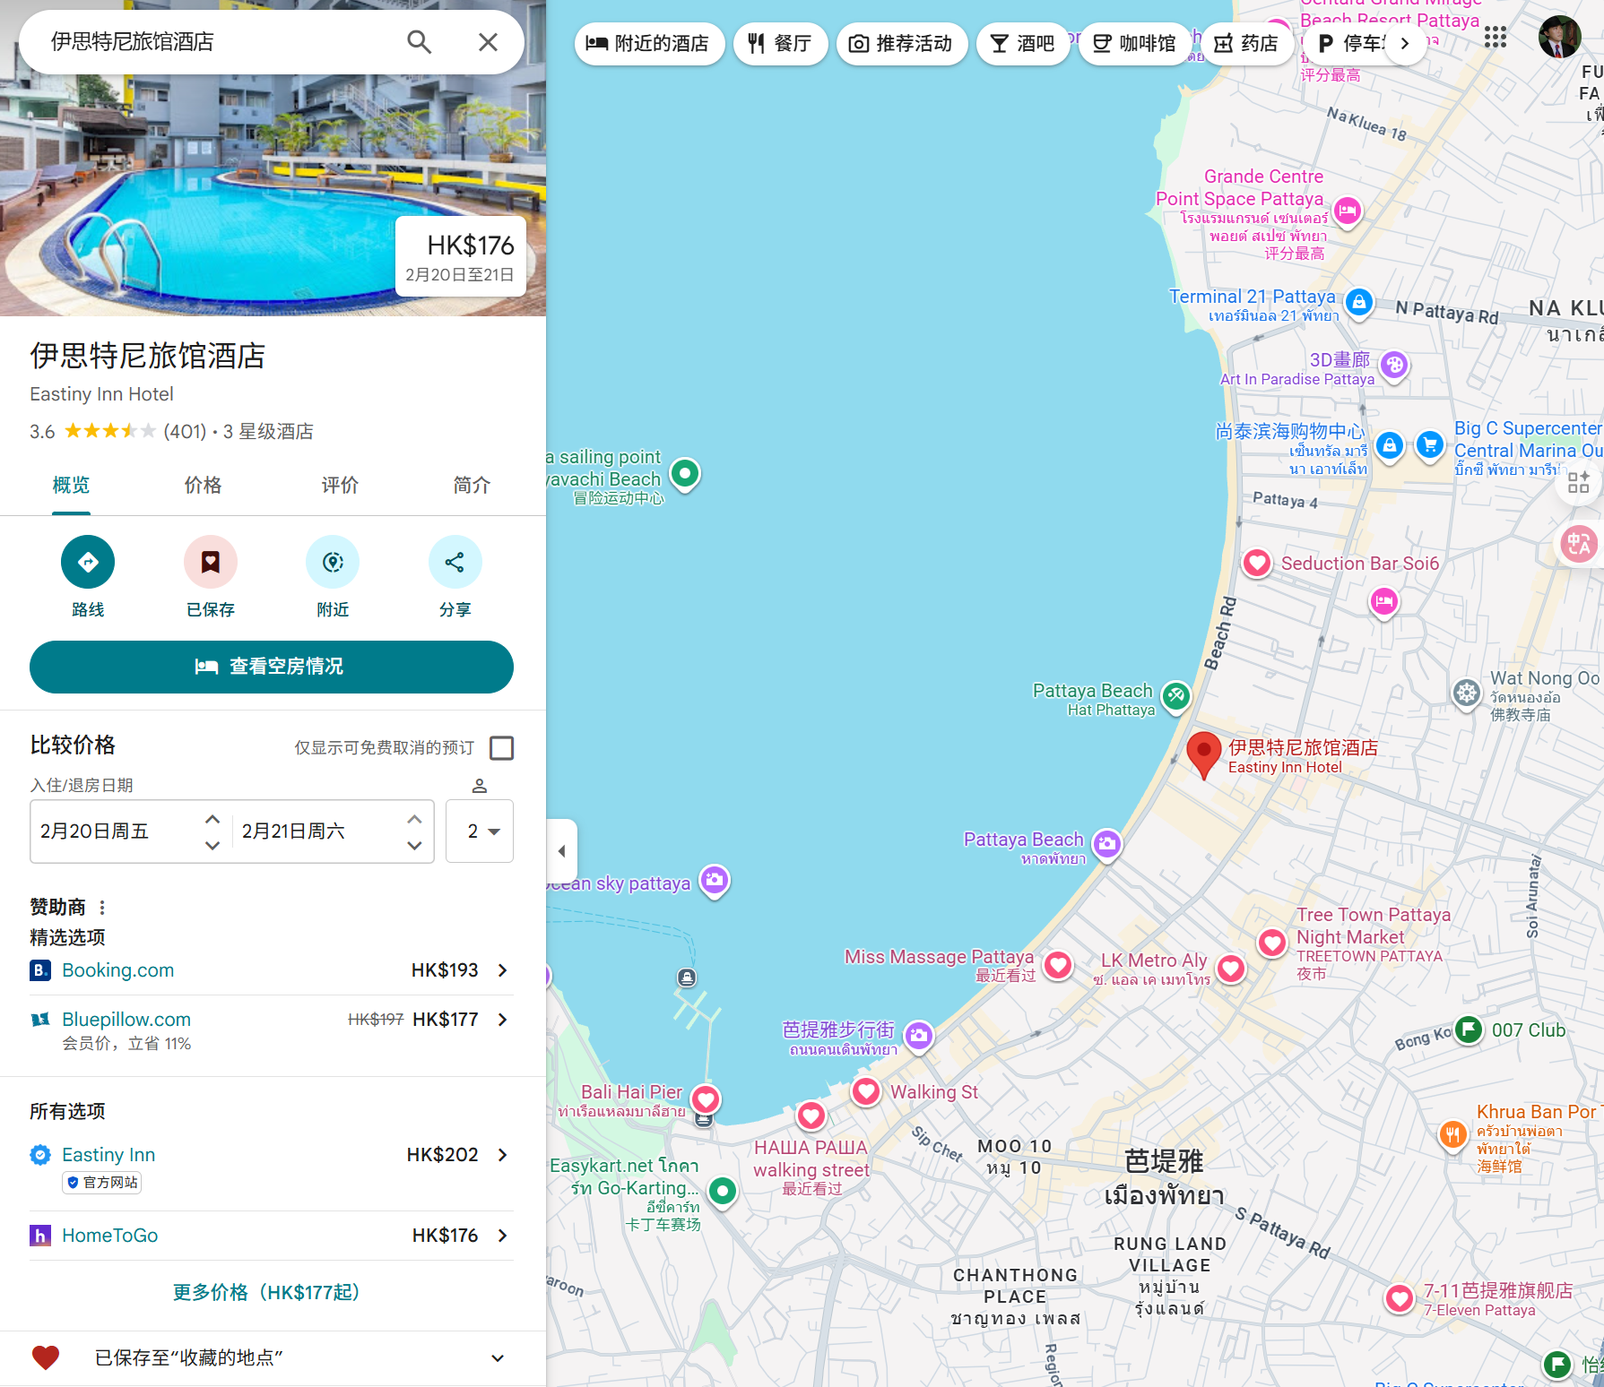
Task: Open Bluepillow.com HK$177 offer
Action: coord(272,1029)
